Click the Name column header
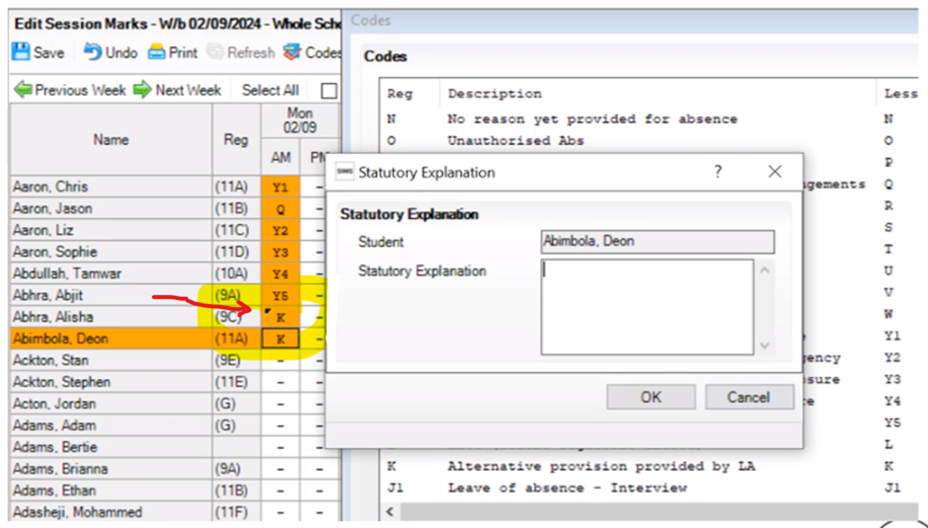This screenshot has height=528, width=928. (x=111, y=140)
